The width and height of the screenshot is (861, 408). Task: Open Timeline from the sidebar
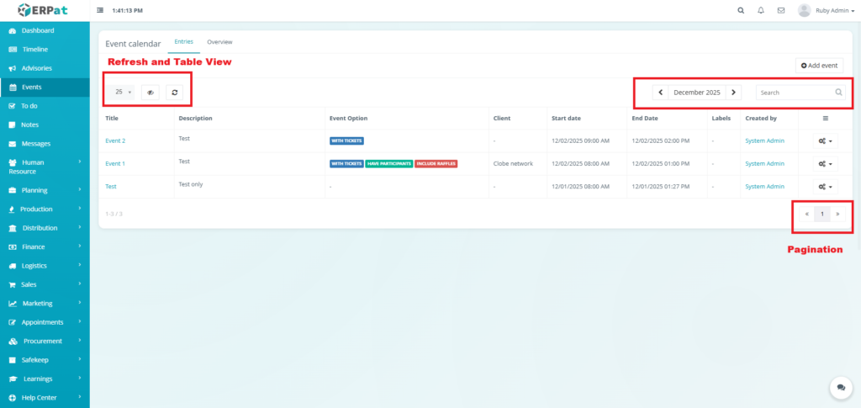coord(34,50)
